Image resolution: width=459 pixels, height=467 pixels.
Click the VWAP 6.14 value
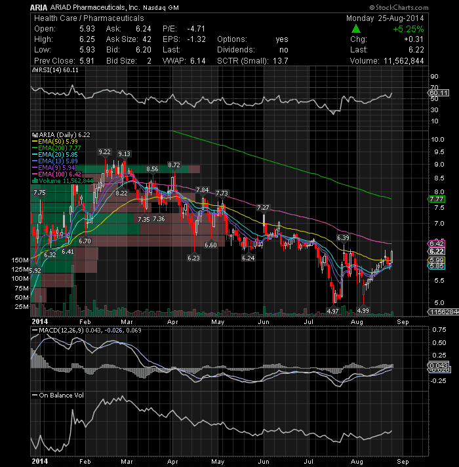pyautogui.click(x=198, y=61)
